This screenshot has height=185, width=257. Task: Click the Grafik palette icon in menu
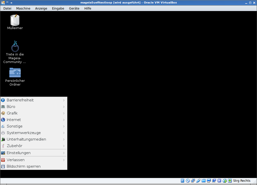click(x=3, y=113)
